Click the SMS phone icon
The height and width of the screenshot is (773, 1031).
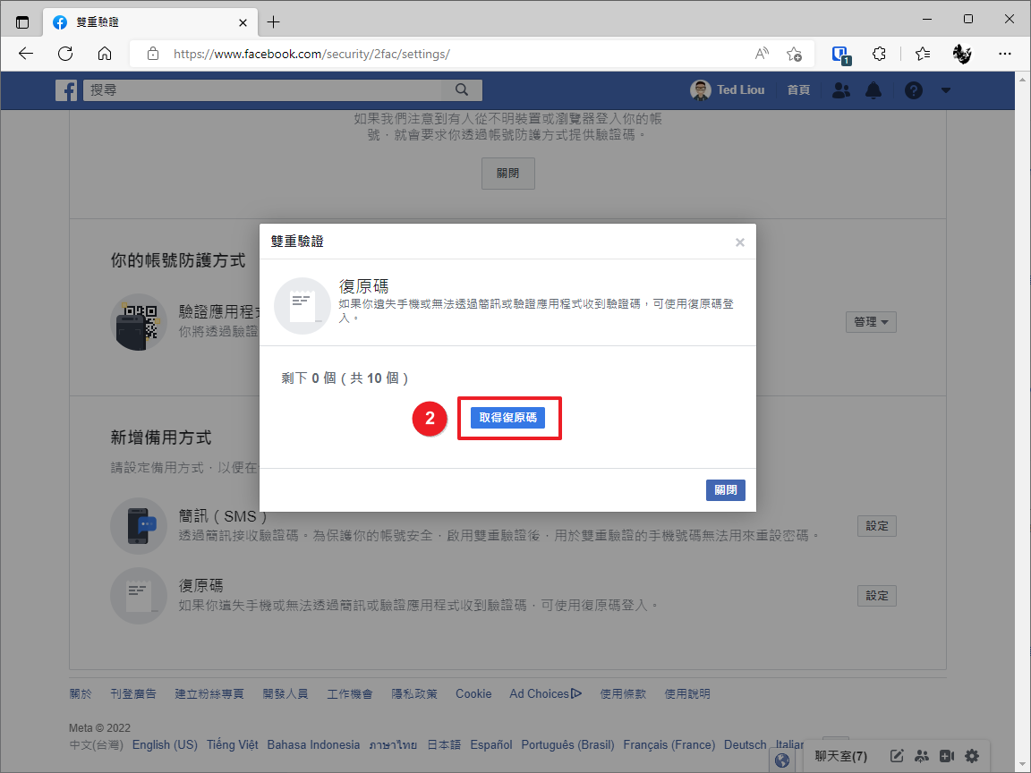point(138,526)
